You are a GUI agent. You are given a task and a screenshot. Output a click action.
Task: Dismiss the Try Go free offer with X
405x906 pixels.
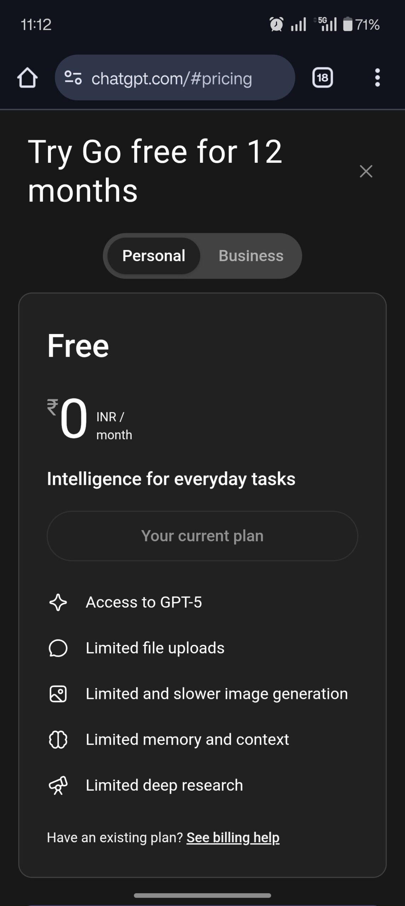[366, 172]
